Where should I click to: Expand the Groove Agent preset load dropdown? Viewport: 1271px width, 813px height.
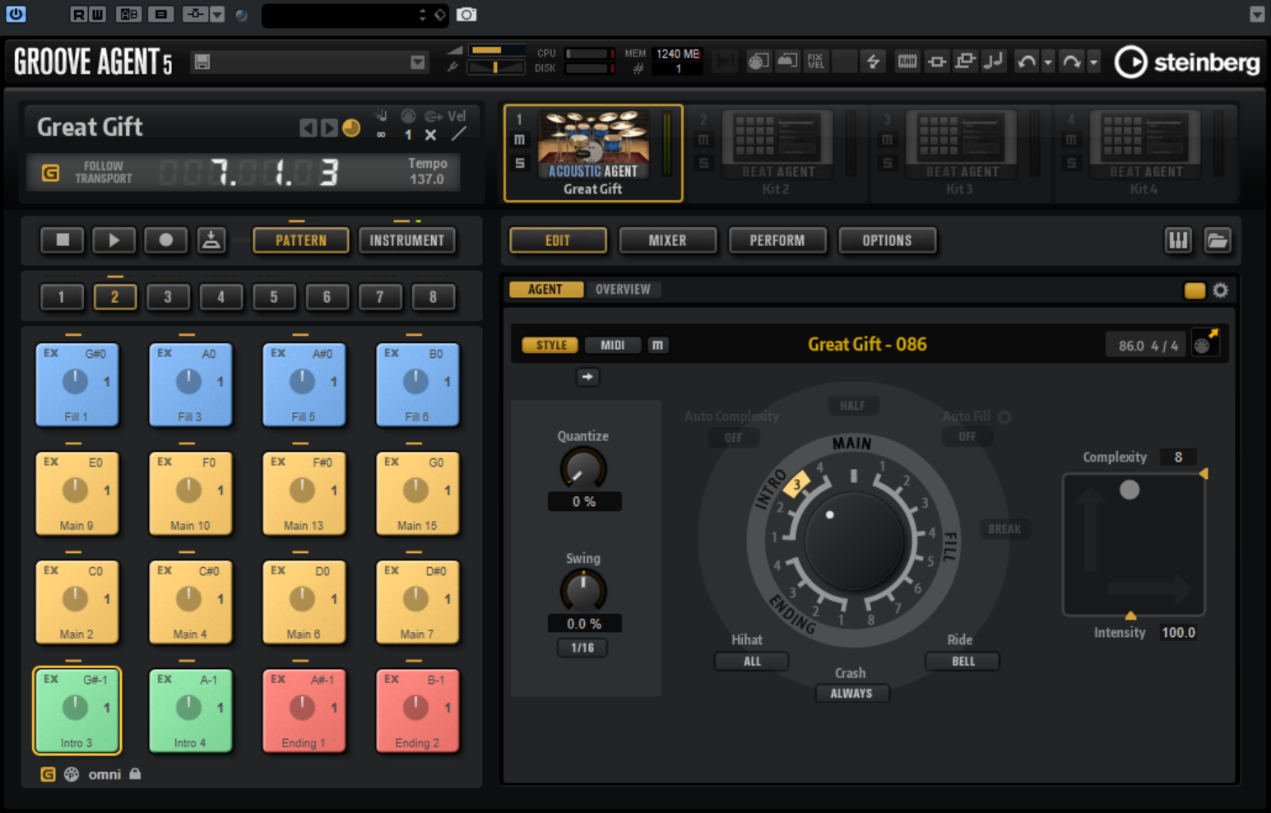417,63
